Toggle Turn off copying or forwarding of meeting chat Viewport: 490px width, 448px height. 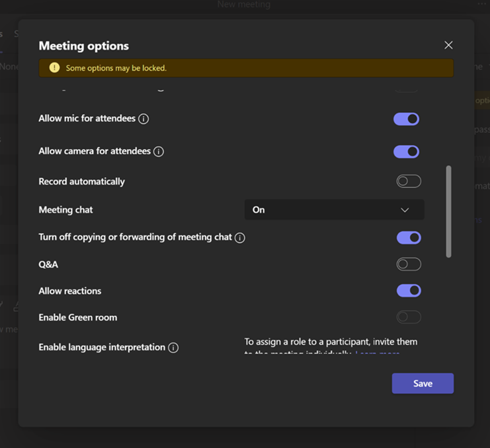[408, 237]
